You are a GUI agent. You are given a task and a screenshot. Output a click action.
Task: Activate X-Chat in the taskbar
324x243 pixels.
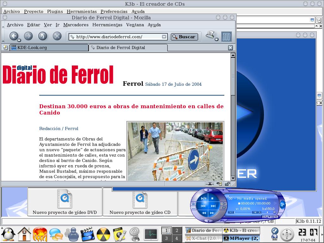(203, 238)
